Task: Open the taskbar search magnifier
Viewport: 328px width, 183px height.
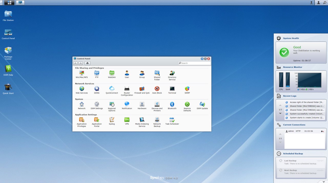Action: 325,3
